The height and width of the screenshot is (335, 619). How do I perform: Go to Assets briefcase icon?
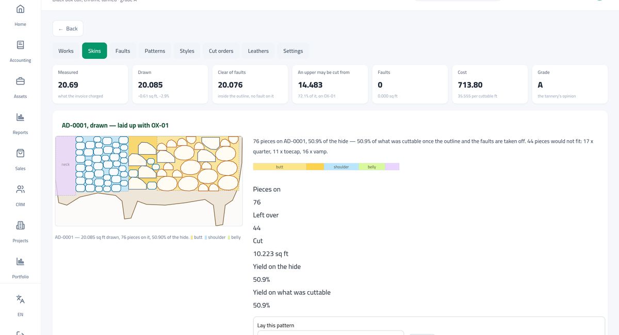click(20, 81)
